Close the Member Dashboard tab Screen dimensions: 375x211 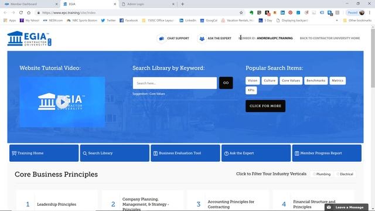click(57, 4)
